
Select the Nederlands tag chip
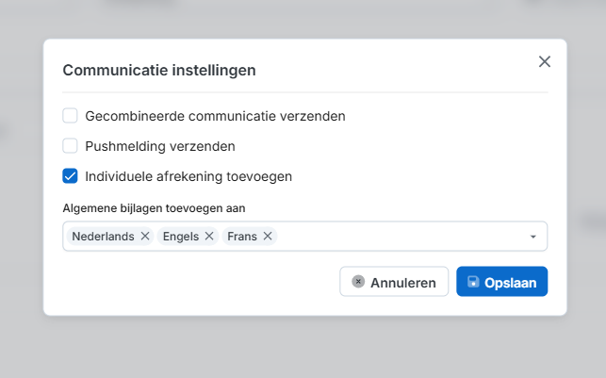pyautogui.click(x=103, y=237)
